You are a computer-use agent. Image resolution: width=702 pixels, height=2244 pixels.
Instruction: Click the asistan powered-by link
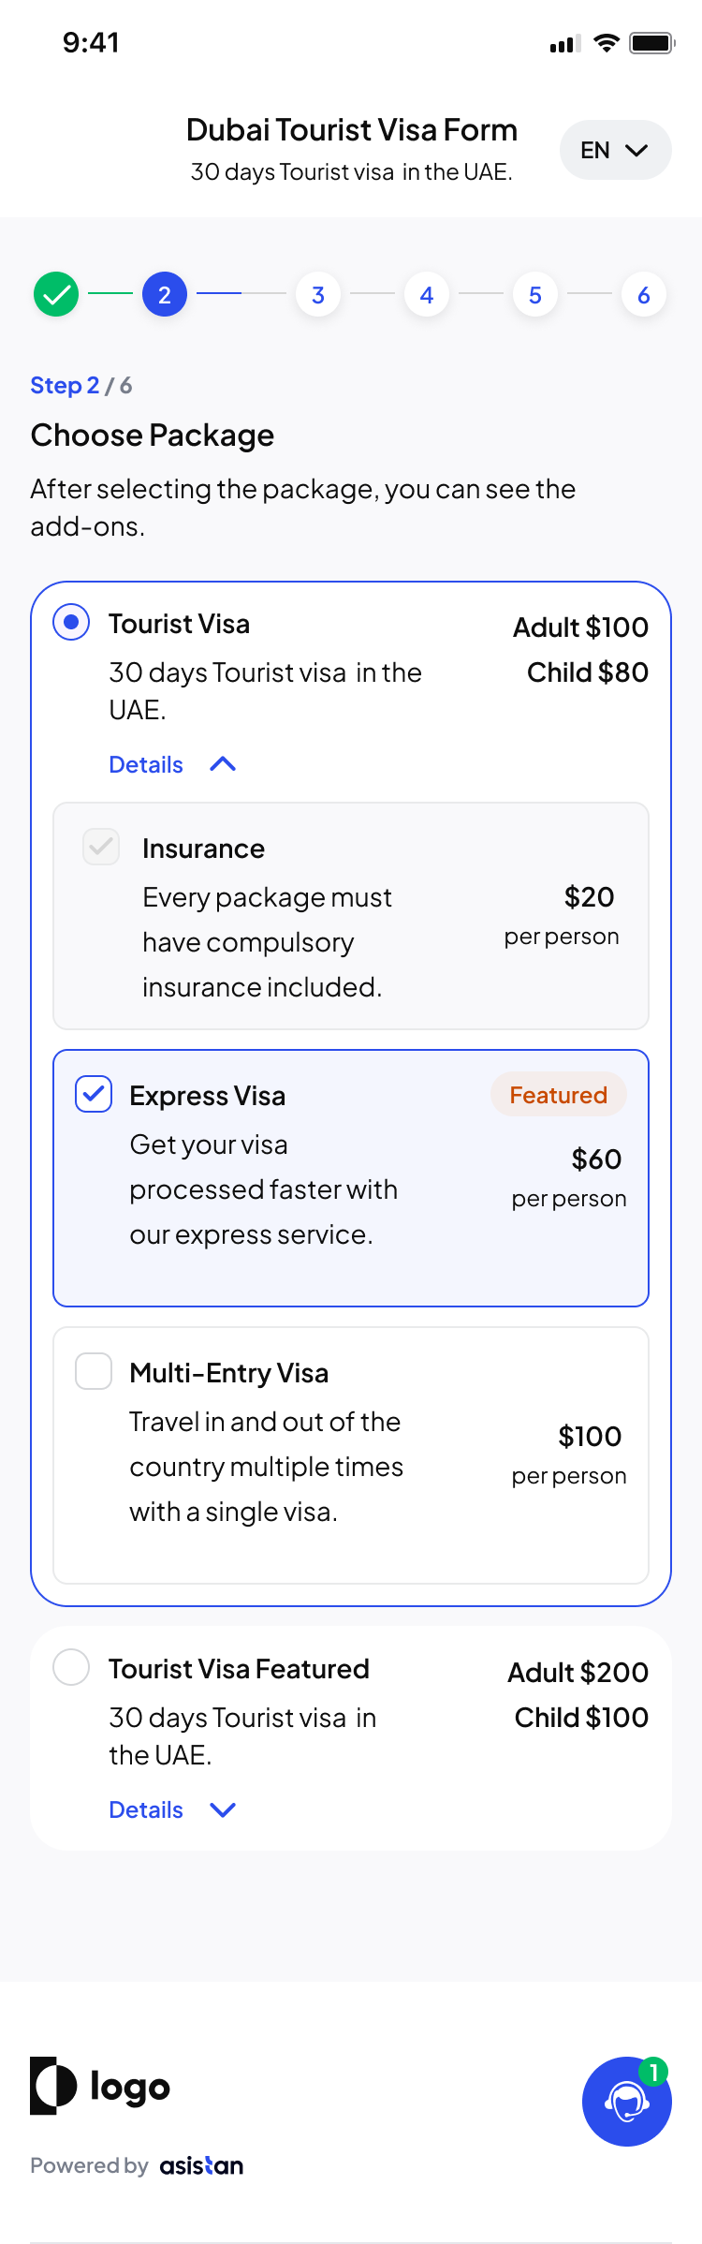coord(201,2165)
